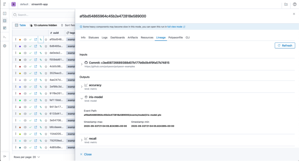
Task: Toggle visibility eye for run 9413e17
Action: 25,107
